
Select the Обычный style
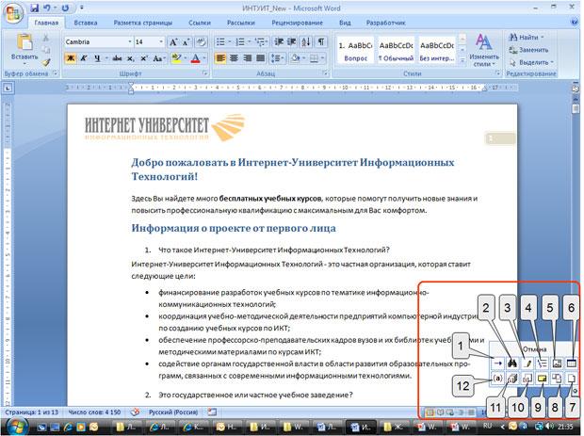pos(396,51)
